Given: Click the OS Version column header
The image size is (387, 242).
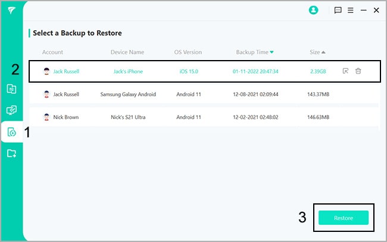Looking at the screenshot, I should coord(191,52).
